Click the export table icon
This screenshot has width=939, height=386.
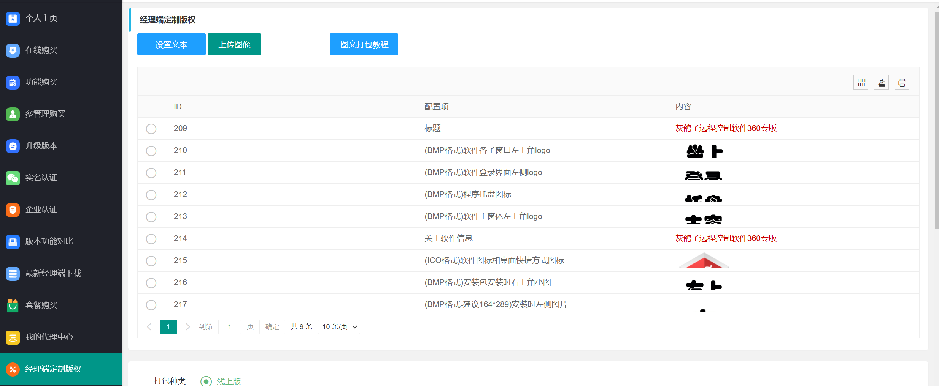click(x=882, y=82)
